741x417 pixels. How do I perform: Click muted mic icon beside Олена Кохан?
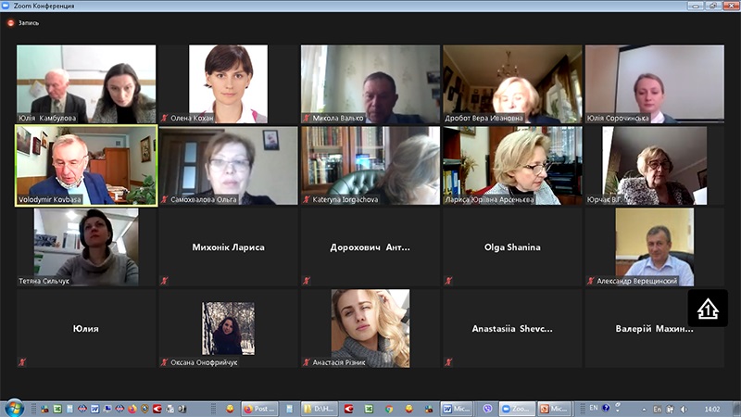(x=165, y=119)
